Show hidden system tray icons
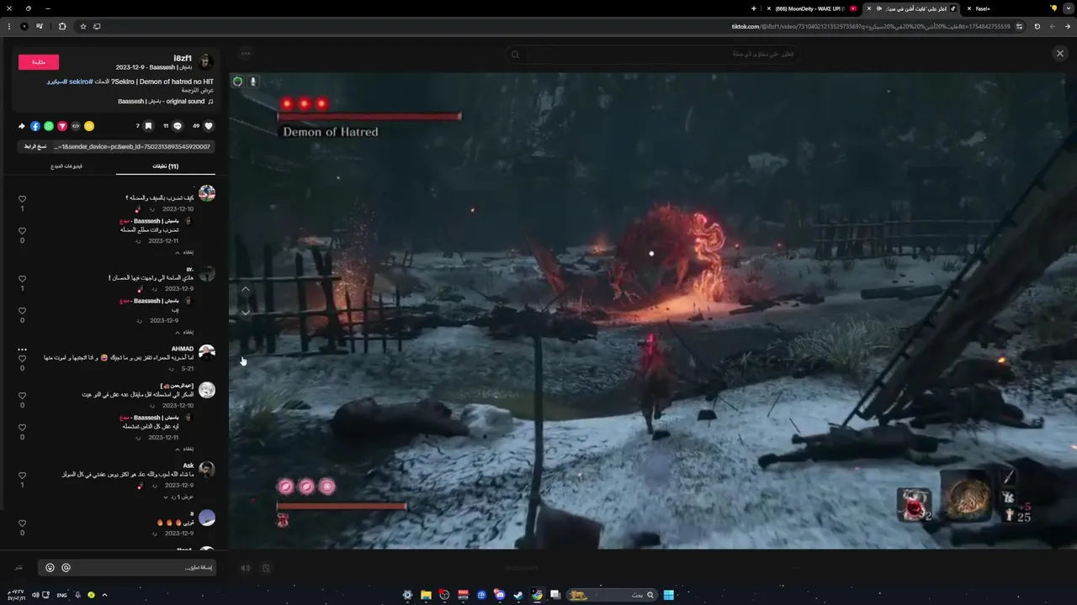The image size is (1077, 605). click(104, 595)
